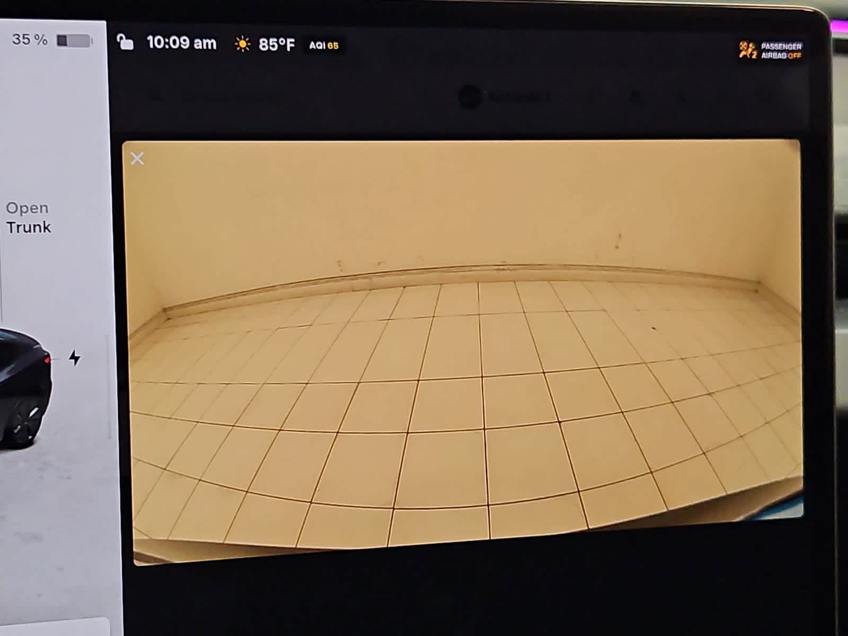Tap the charging lightning bolt icon

tap(75, 358)
